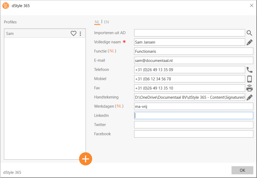Click the mobile phone icon next to Mobiel
Image resolution: width=257 pixels, height=178 pixels.
(249, 79)
